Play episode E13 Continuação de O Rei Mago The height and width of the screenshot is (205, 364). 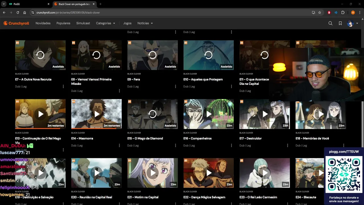(40, 114)
